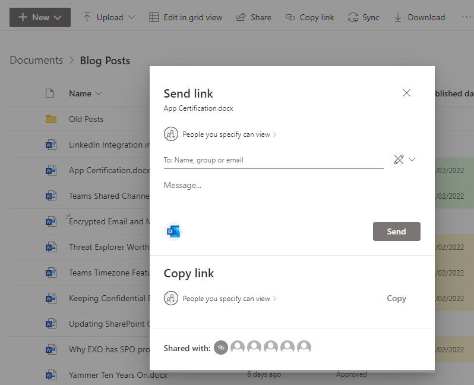
Task: Click the first person avatar in Shared with
Action: 238,348
